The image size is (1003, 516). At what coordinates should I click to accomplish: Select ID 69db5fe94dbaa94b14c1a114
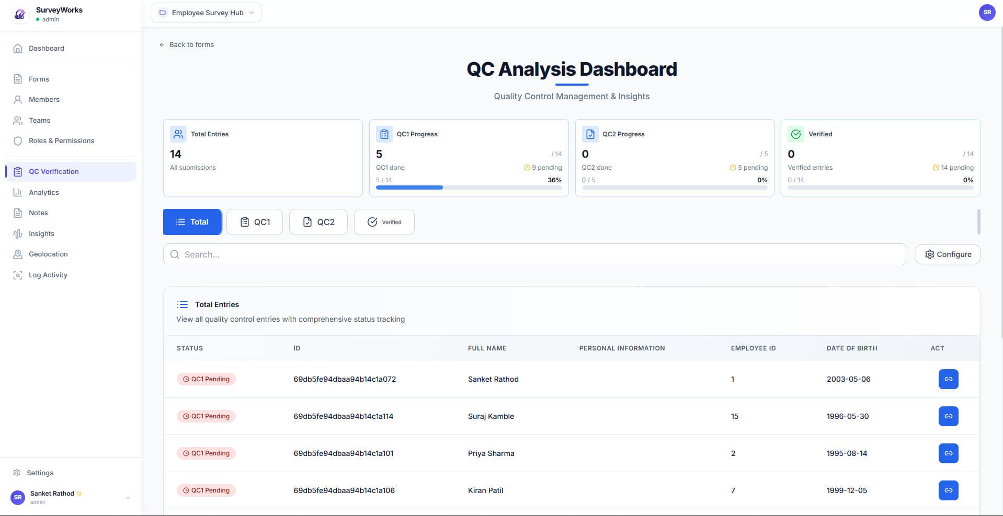[344, 416]
